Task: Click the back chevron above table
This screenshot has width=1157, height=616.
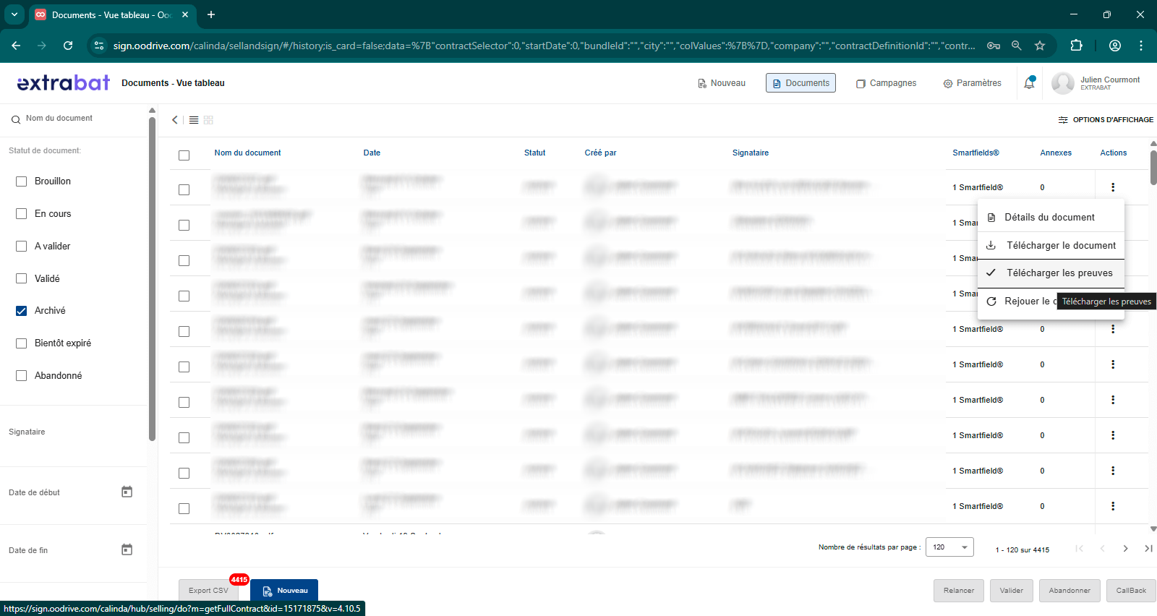Action: pyautogui.click(x=175, y=120)
